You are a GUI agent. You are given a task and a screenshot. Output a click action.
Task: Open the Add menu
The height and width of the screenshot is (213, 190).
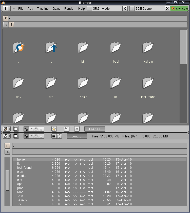click(x=30, y=9)
